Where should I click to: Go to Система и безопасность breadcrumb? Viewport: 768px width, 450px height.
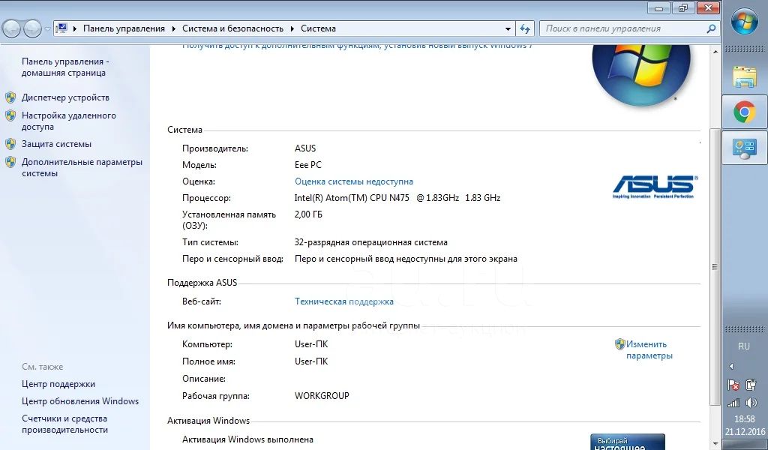(x=232, y=28)
